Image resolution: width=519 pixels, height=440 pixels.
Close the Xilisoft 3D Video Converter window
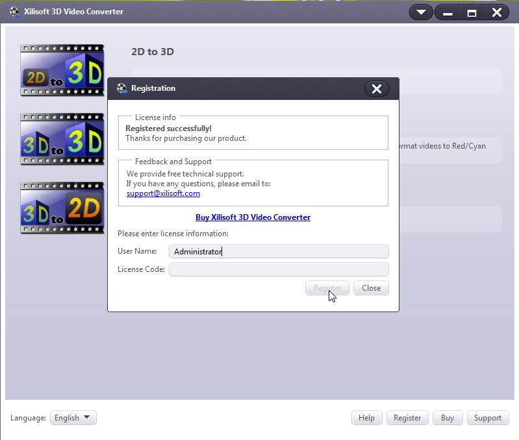[496, 12]
